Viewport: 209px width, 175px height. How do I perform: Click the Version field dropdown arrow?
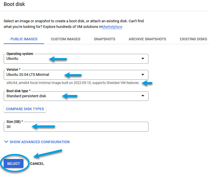pyautogui.click(x=142, y=75)
